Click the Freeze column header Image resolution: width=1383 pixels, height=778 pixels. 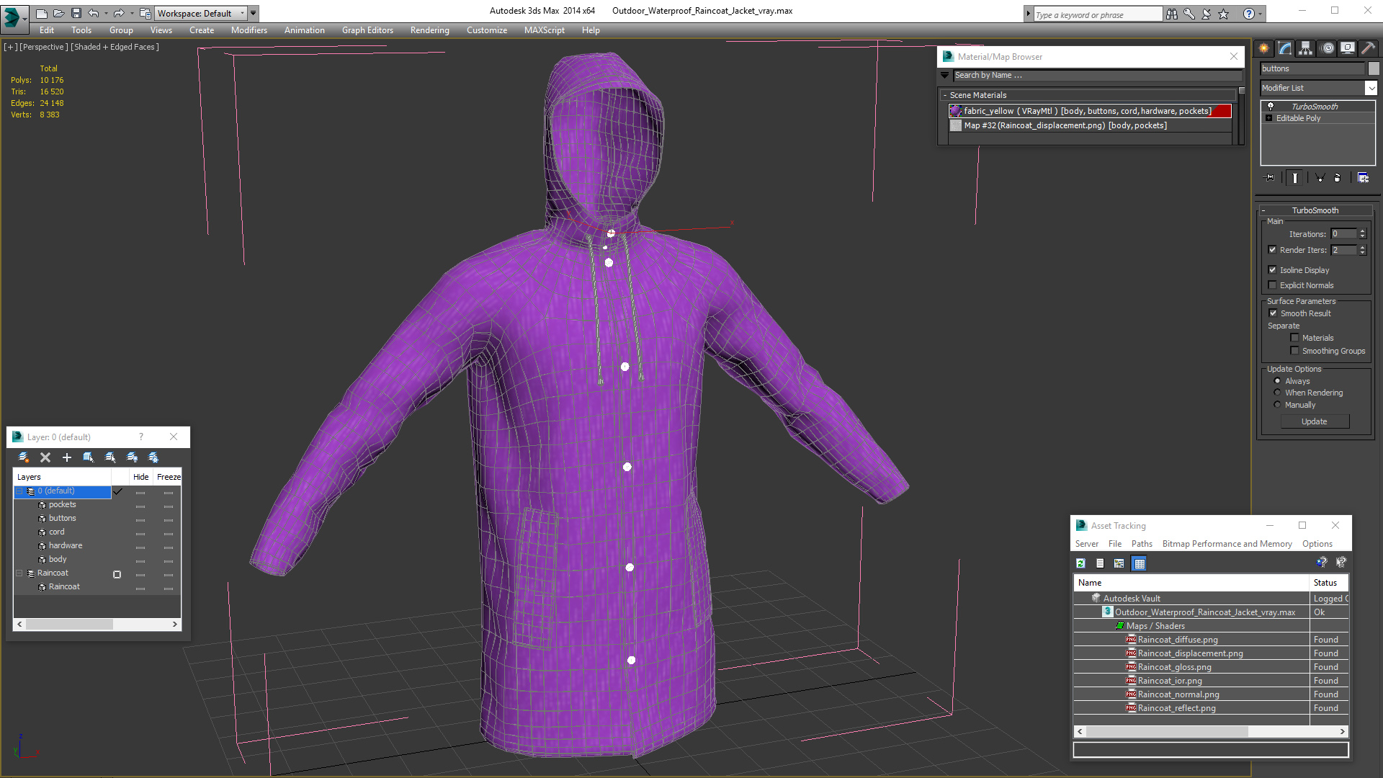click(169, 477)
